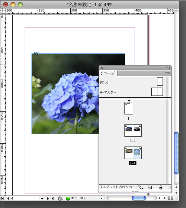Jump to last page arrow in status bar

coord(53,198)
